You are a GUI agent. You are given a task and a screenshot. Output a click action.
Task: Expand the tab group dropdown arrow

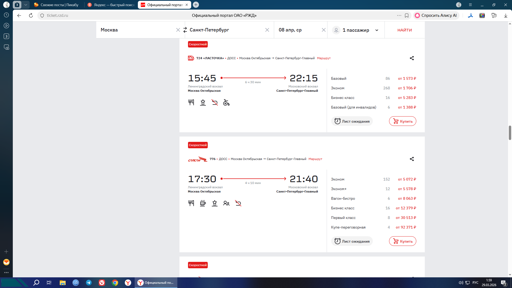click(26, 5)
